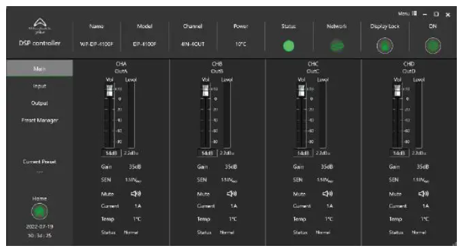Click the CHD volume fader handle
Viewport: 465px width, 250px height.
click(x=397, y=91)
